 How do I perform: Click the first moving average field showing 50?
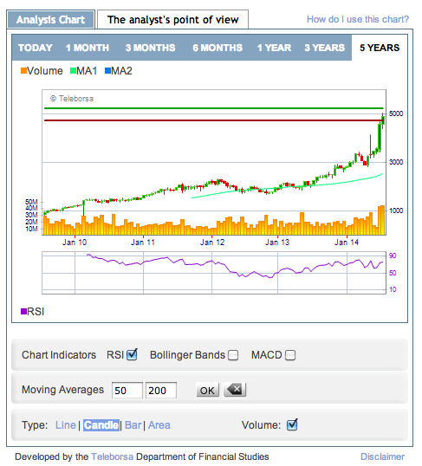tap(127, 390)
